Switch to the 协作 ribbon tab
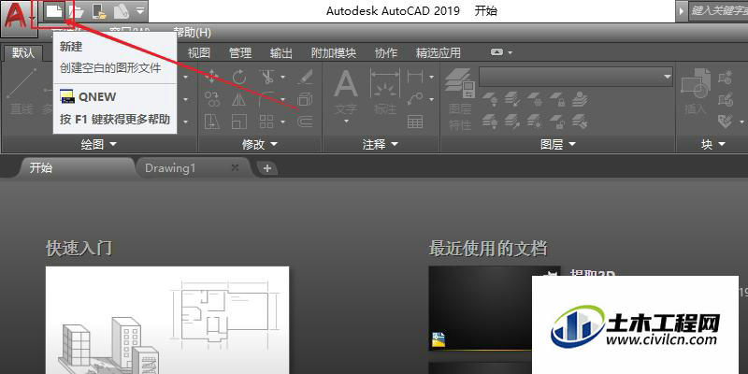The image size is (748, 374). click(386, 52)
